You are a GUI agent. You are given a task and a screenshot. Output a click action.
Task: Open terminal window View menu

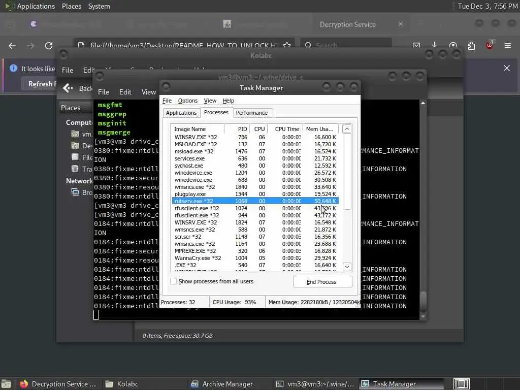[149, 92]
